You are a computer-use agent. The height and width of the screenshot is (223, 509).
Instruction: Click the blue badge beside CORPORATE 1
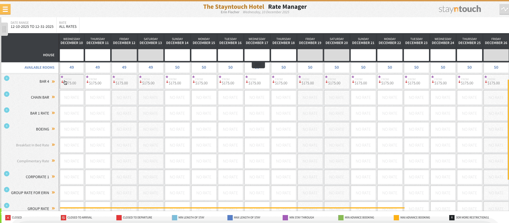[x=7, y=174]
